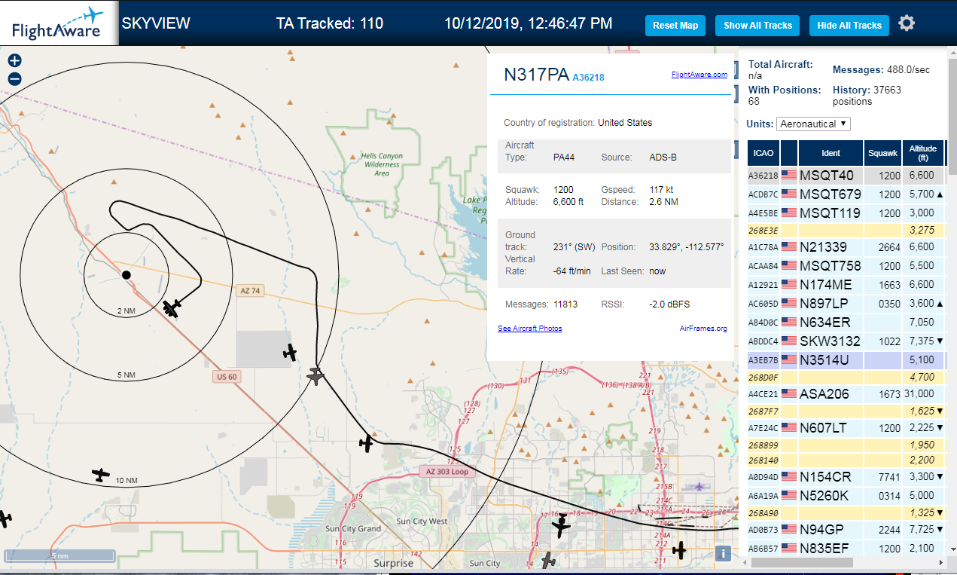957x575 pixels.
Task: Sort the table by the Ident column header
Action: point(831,153)
